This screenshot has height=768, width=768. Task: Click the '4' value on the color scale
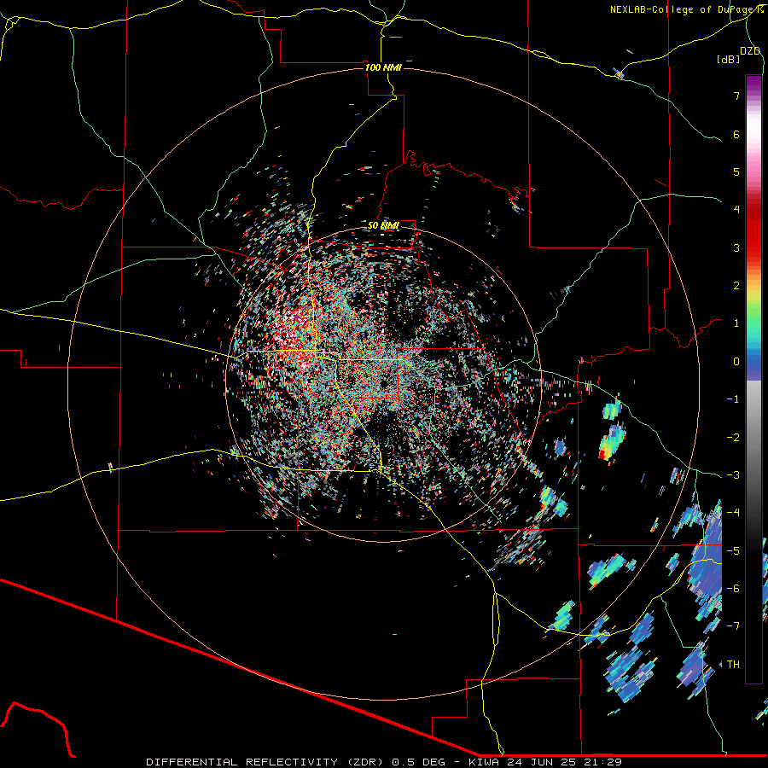[736, 210]
